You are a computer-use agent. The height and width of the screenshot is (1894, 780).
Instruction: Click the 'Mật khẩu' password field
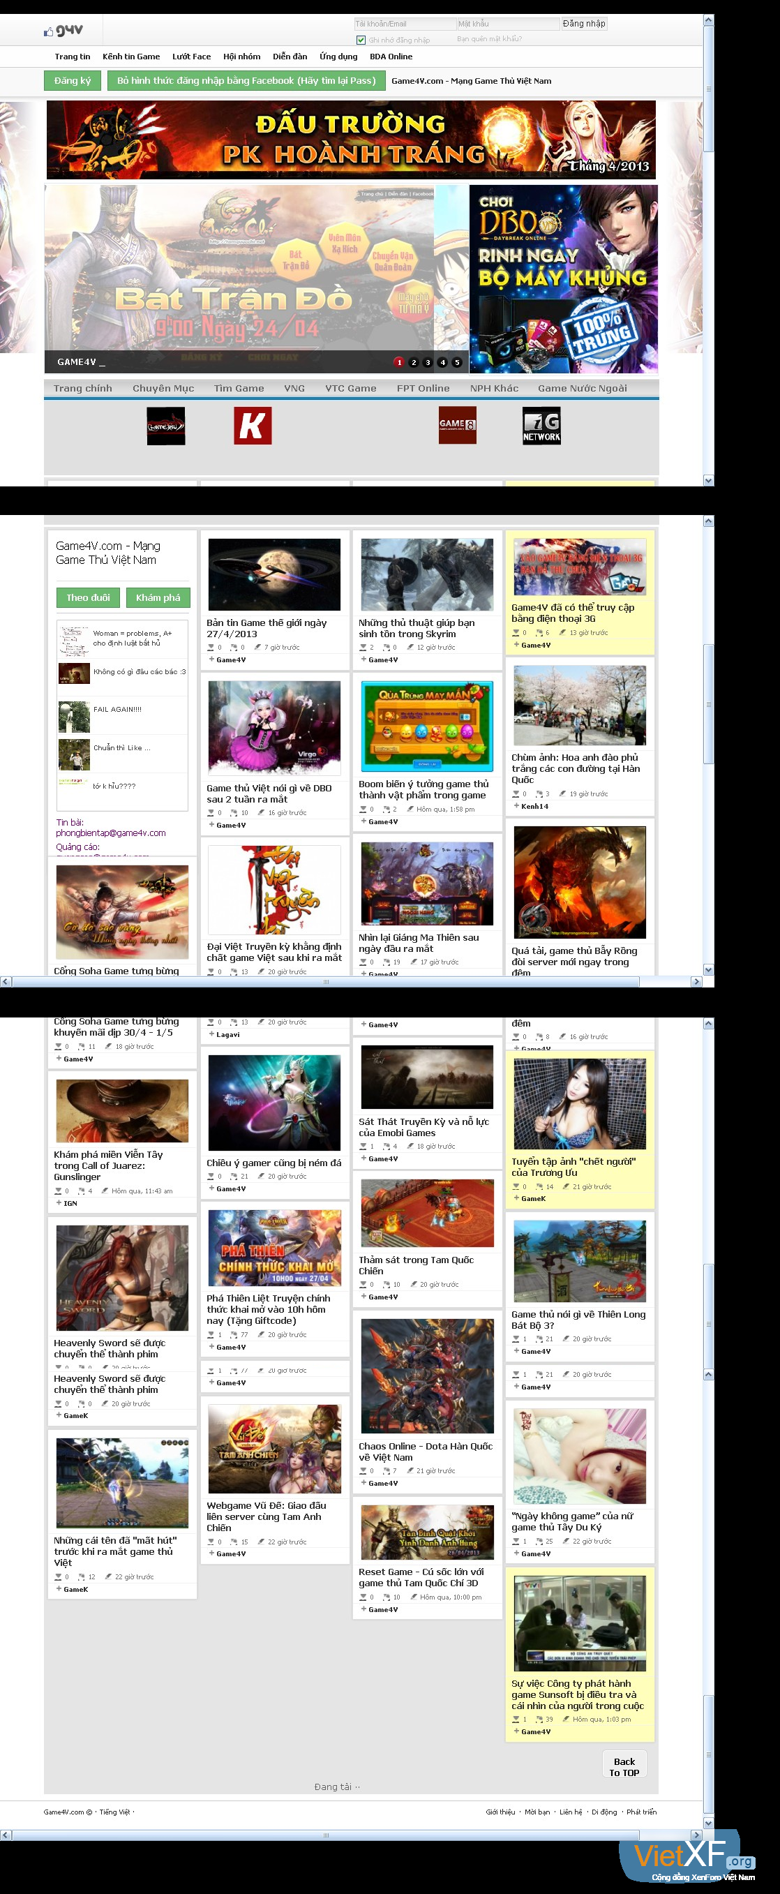click(507, 24)
